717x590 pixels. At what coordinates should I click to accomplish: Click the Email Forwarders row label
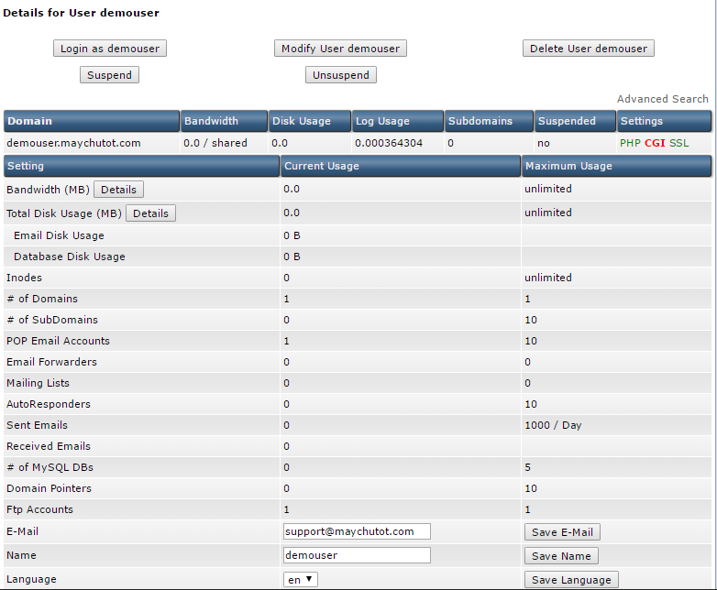[x=51, y=362]
